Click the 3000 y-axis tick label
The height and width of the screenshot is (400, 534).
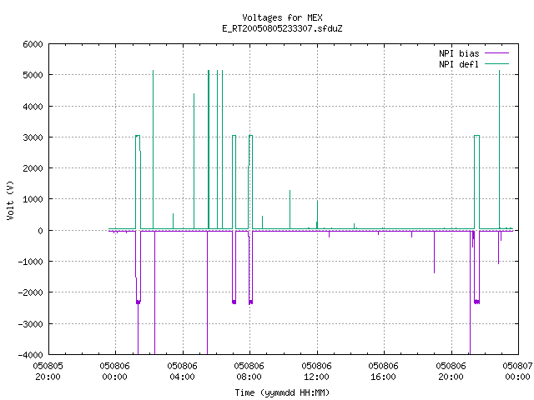[x=33, y=137]
